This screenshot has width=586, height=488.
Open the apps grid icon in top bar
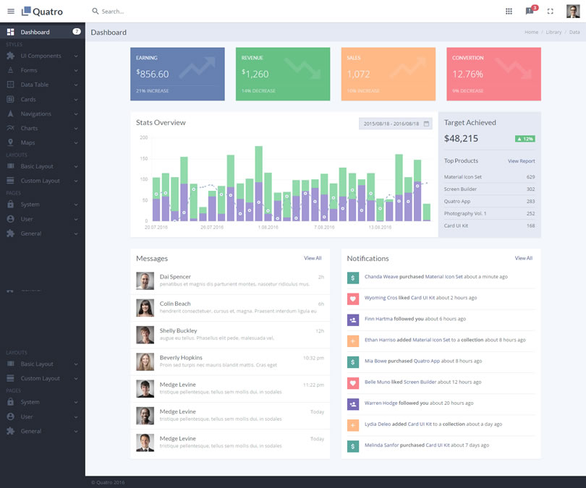click(510, 11)
